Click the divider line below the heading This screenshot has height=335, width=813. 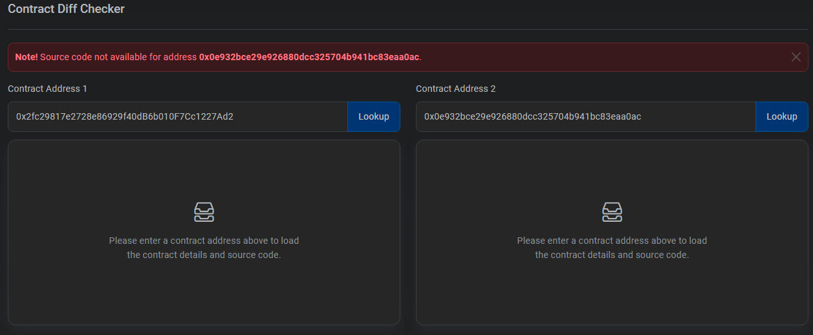(x=407, y=29)
